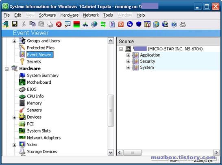Click the tree pane scroll down arrow
Screen dimensions: 222x165
[x=111, y=153]
